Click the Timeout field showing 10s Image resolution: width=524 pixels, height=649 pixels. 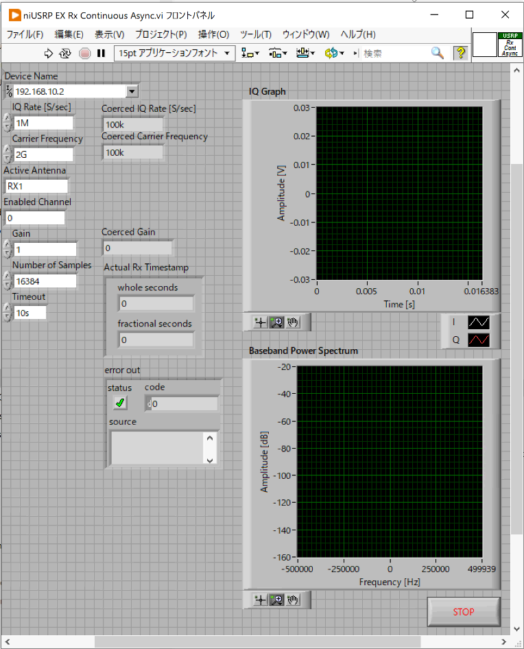point(29,313)
